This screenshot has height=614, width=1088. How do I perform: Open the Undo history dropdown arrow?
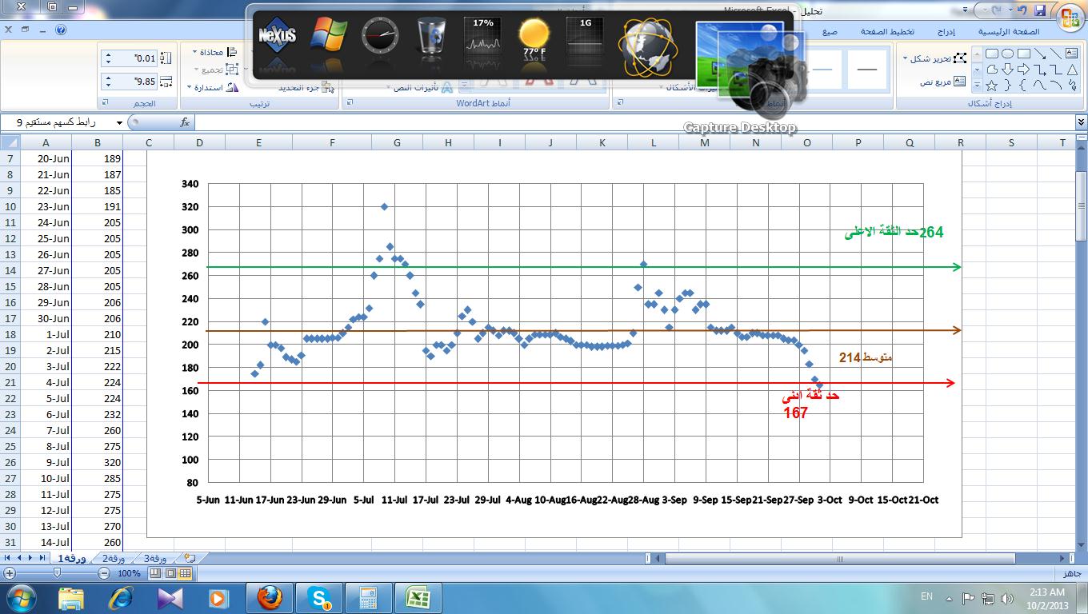click(1011, 10)
